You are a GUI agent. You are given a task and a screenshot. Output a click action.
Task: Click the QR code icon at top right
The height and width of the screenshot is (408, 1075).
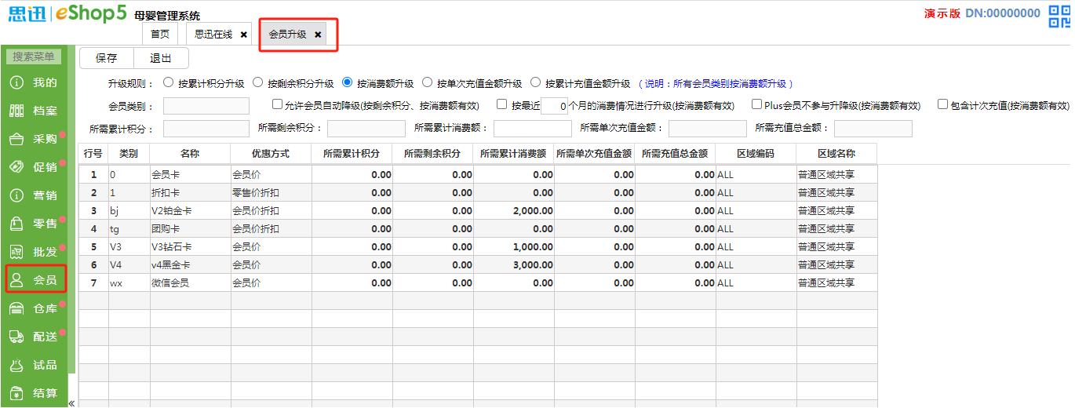[x=1059, y=16]
